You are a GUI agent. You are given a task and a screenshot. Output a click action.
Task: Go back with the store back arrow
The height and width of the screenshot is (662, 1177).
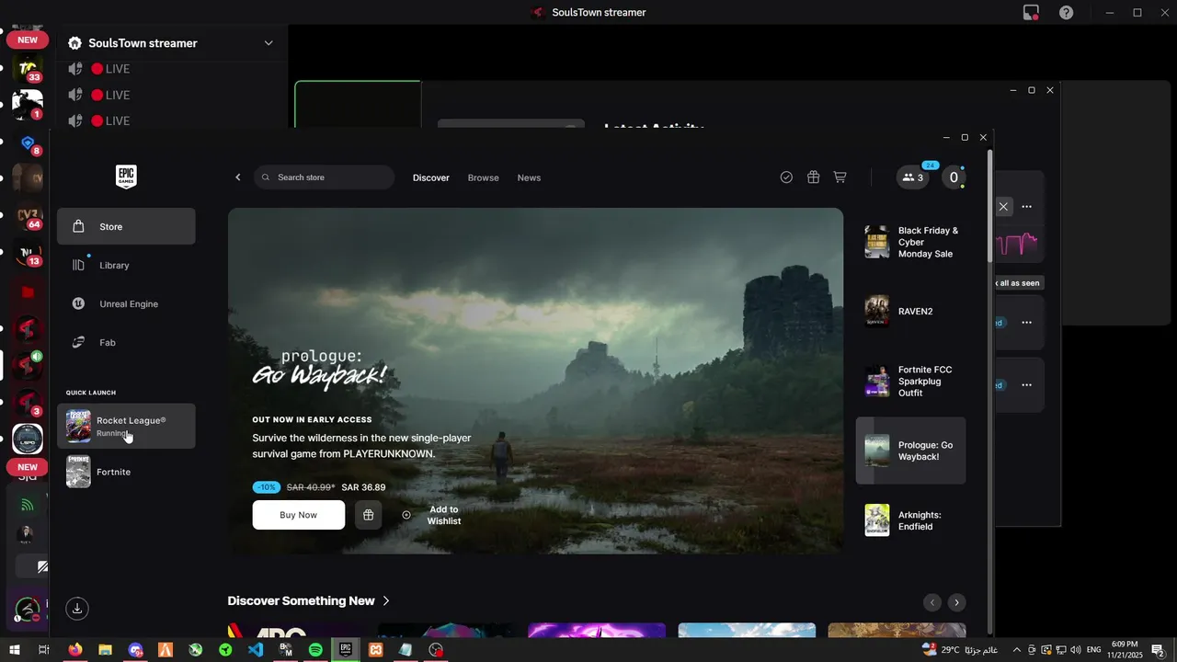pos(237,177)
